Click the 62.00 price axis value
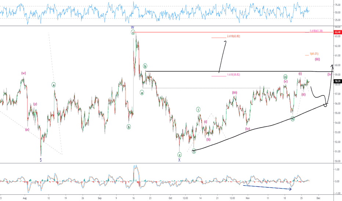 (x=338, y=46)
